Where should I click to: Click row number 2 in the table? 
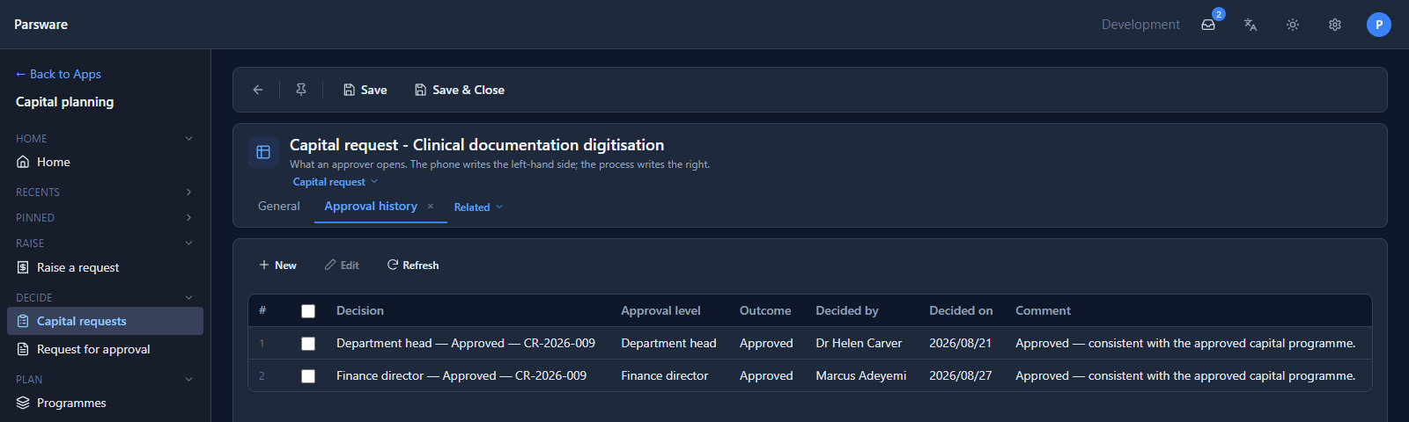262,376
